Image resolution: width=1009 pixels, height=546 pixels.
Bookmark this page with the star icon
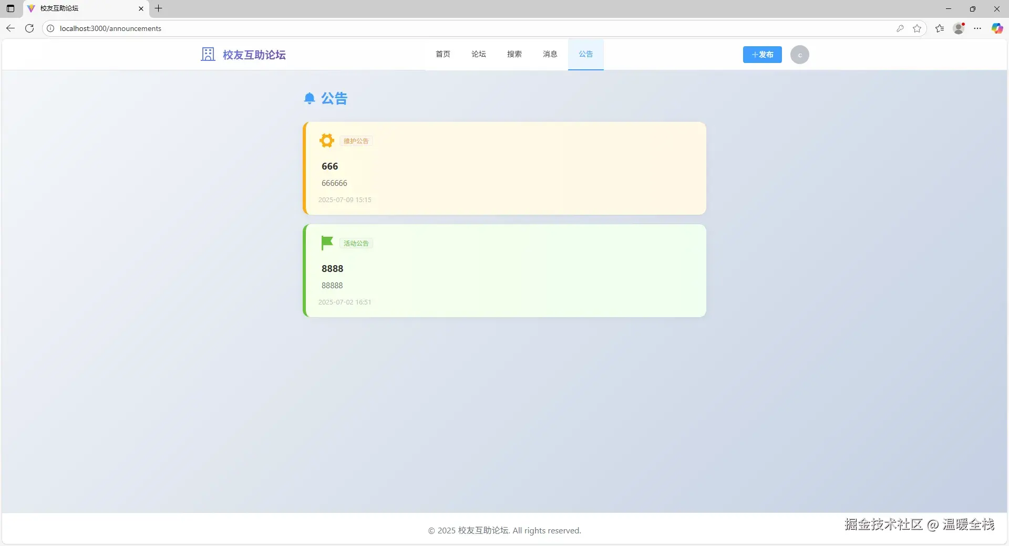point(917,28)
